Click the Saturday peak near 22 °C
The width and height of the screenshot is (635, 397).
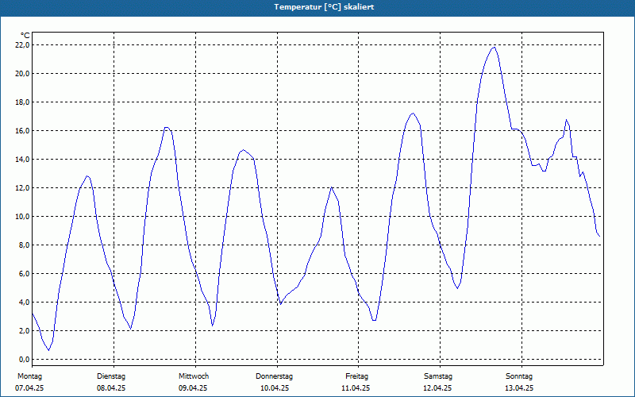[494, 48]
